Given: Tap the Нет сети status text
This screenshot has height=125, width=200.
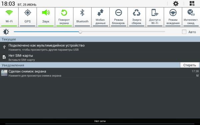Looking at the screenshot, I should pos(100,121).
